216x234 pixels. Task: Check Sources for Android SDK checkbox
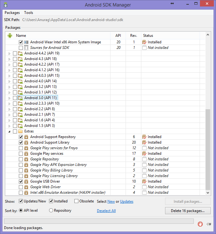pos(21,48)
